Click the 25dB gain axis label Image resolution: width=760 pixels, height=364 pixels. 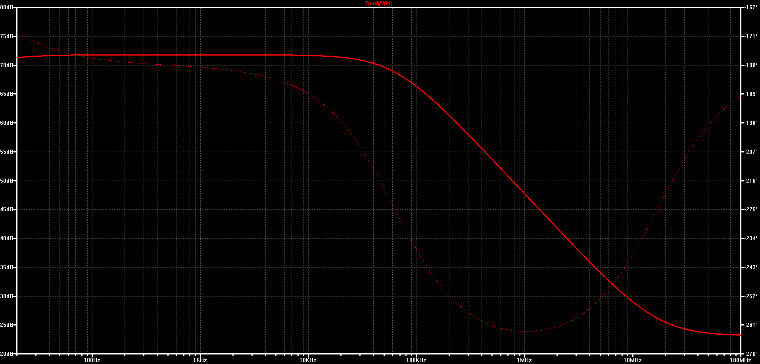[6, 325]
